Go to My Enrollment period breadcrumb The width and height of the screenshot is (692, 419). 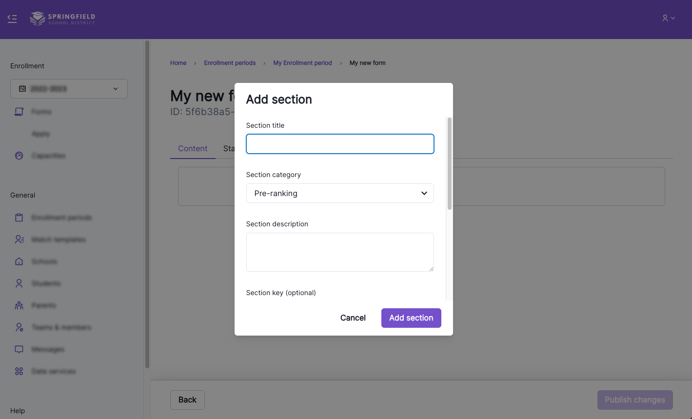[302, 63]
